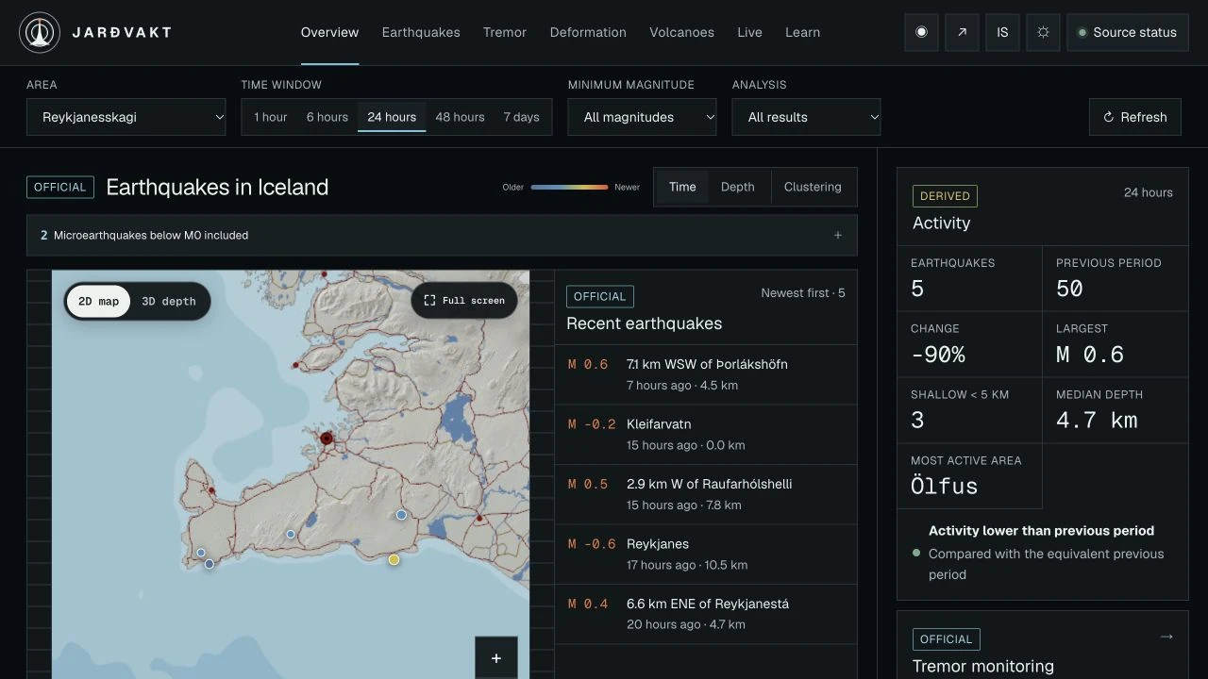
Task: Select Clustering display mode
Action: (x=813, y=187)
